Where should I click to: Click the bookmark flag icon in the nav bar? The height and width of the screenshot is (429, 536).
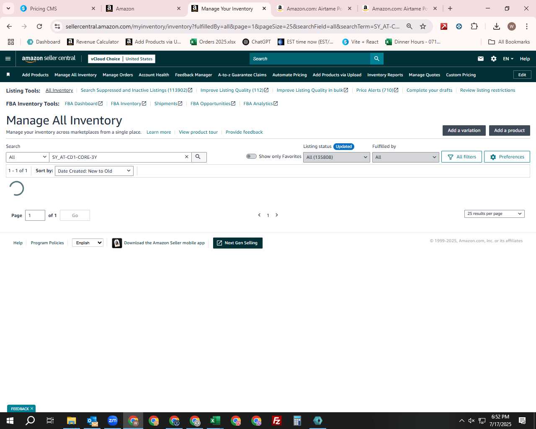coord(8,75)
